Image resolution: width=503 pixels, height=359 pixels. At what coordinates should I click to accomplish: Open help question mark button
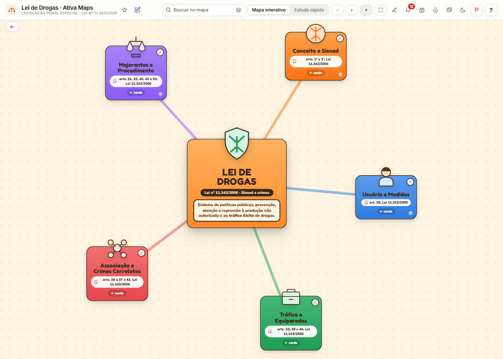[x=491, y=10]
